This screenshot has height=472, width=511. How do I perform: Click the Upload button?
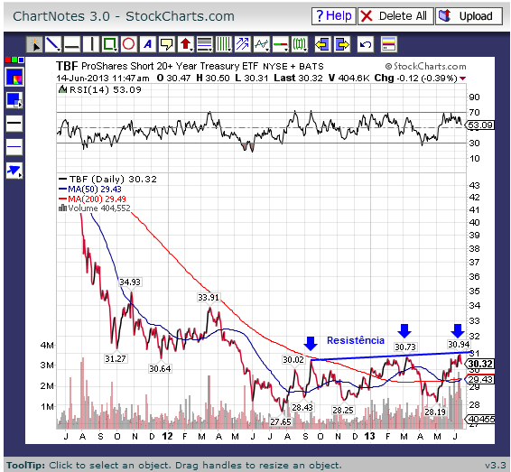pos(469,16)
